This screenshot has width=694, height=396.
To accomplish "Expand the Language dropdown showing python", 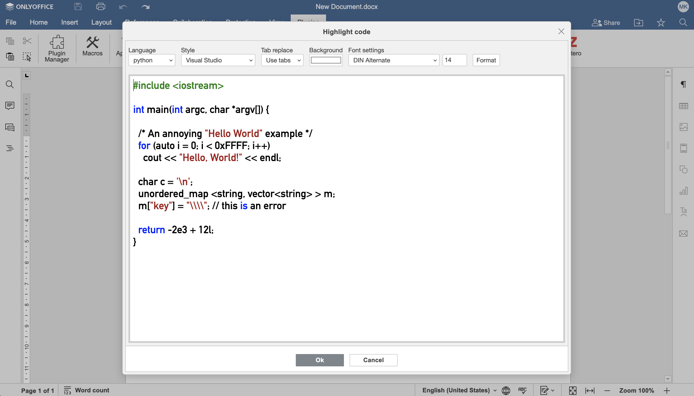I will point(152,60).
